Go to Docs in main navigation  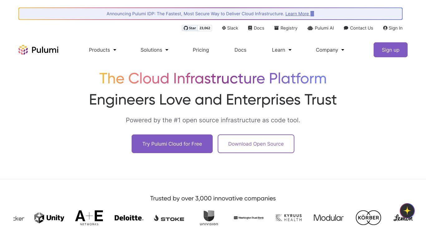coord(240,50)
